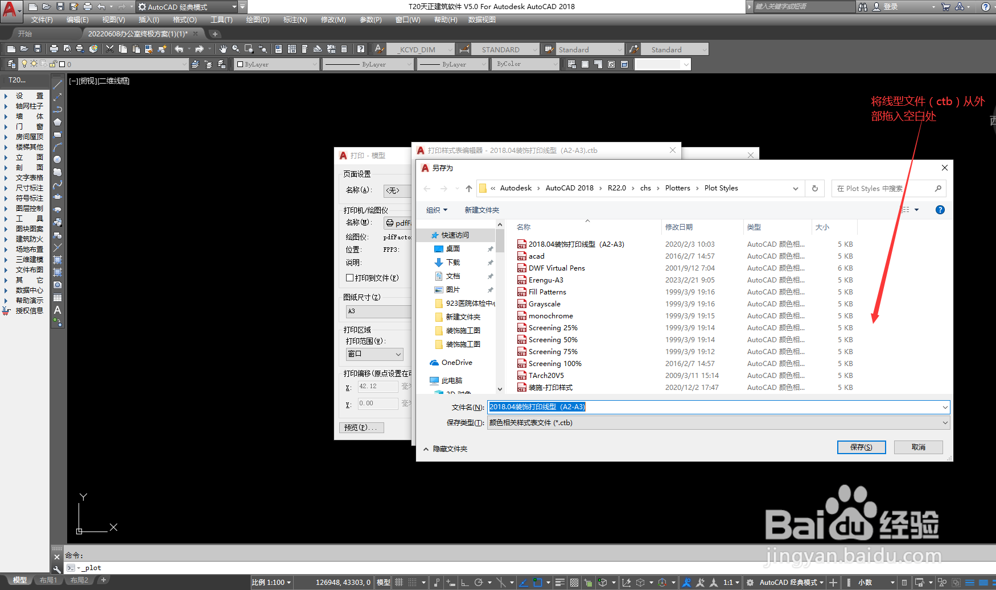Go up one folder level
The image size is (996, 590).
[469, 188]
